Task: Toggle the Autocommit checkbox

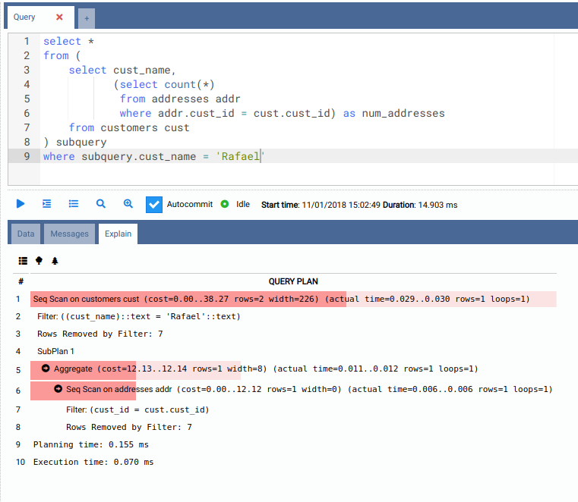Action: click(154, 204)
